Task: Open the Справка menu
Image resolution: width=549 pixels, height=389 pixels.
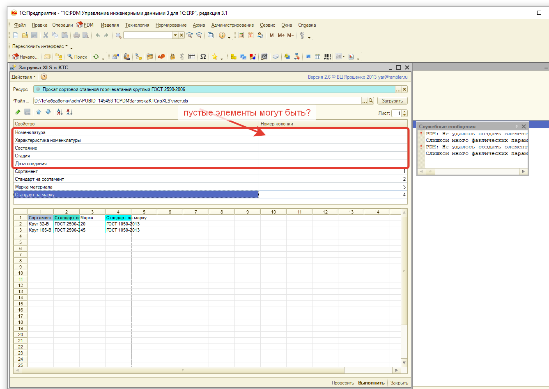Action: click(307, 25)
